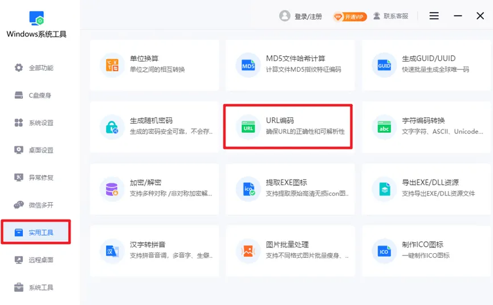Image resolution: width=493 pixels, height=305 pixels.
Task: Select the 实用工具 sidebar label
Action: pos(41,233)
